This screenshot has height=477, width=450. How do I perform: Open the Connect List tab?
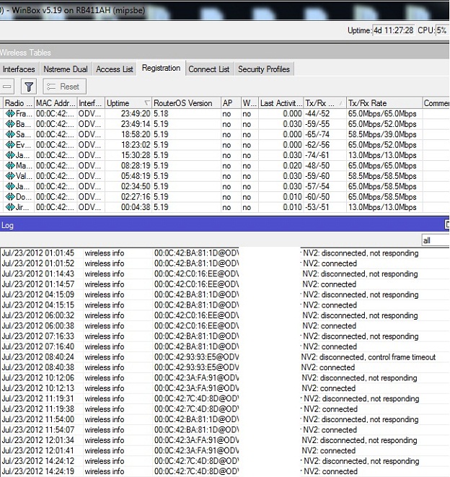[x=209, y=69]
